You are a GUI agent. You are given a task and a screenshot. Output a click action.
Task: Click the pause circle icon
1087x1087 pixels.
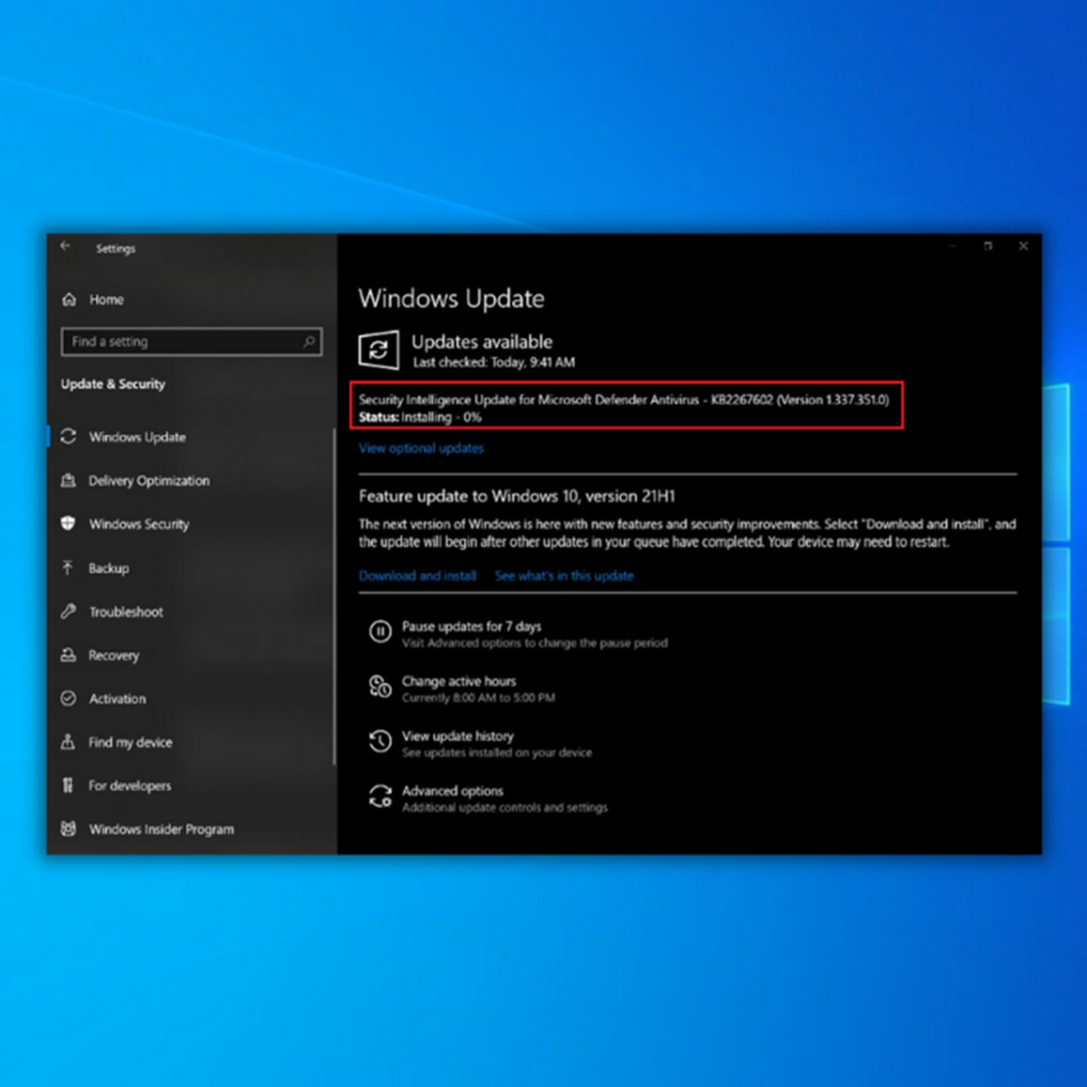pyautogui.click(x=380, y=632)
